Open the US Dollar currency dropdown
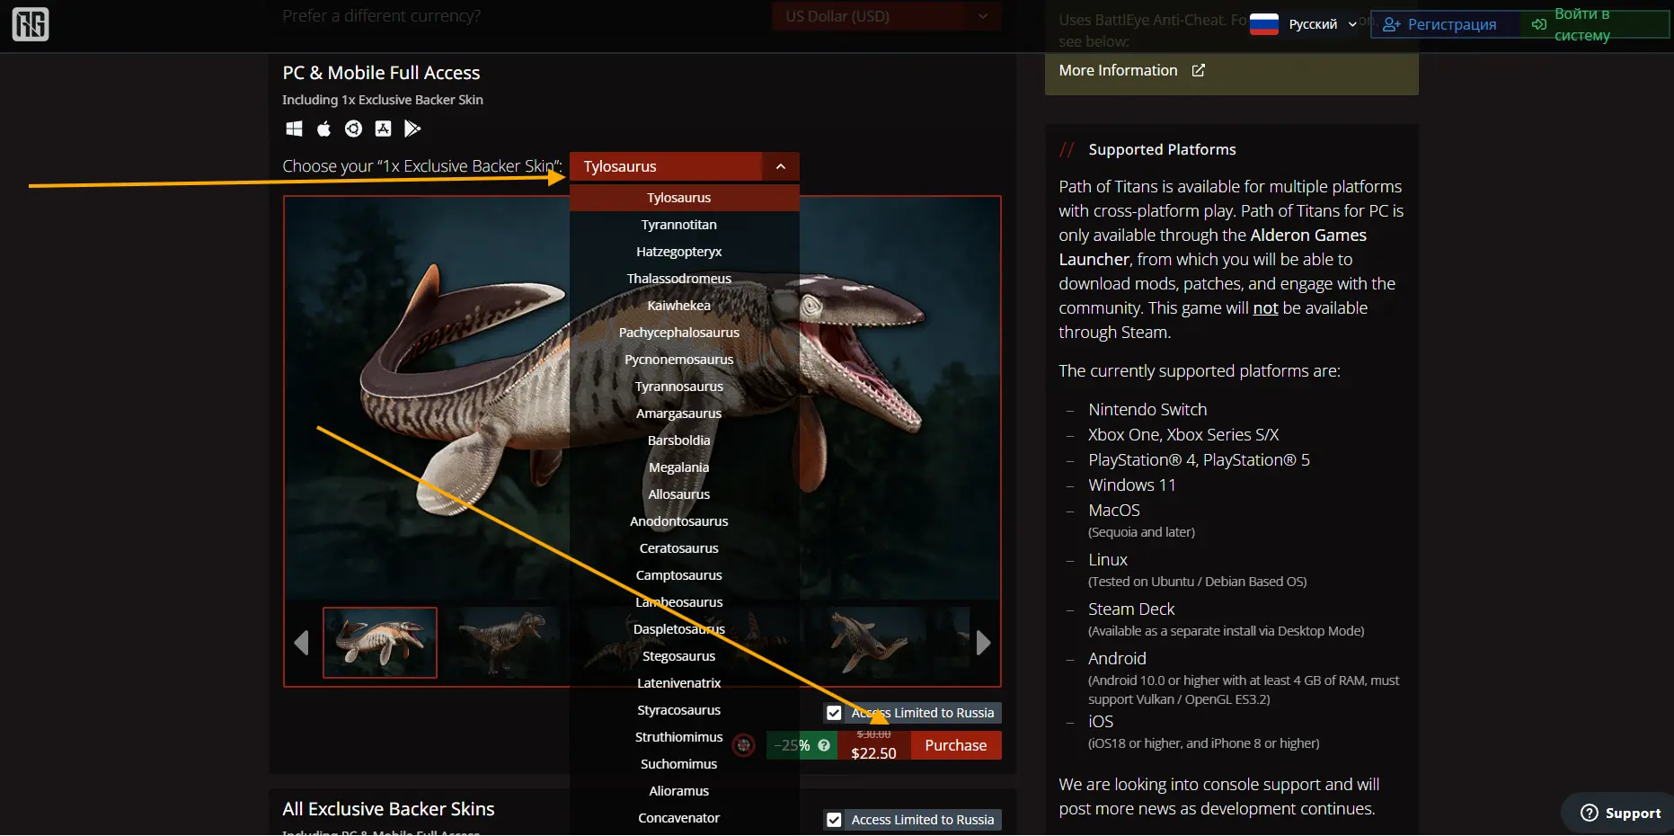1674x836 pixels. point(886,16)
